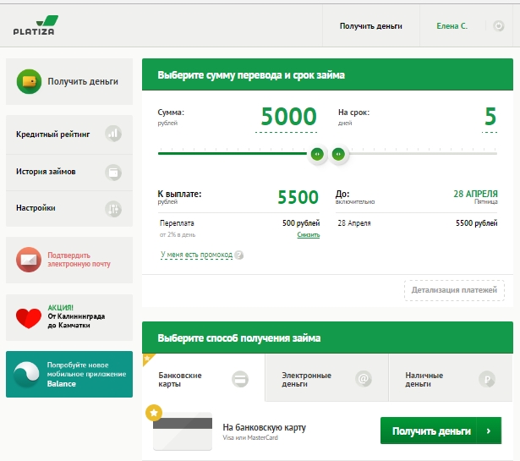Screen dimensions: 520x461
Task: Switch to Электронные деньги tab
Action: coord(326,378)
